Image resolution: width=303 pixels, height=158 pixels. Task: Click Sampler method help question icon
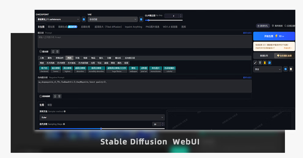65,111
